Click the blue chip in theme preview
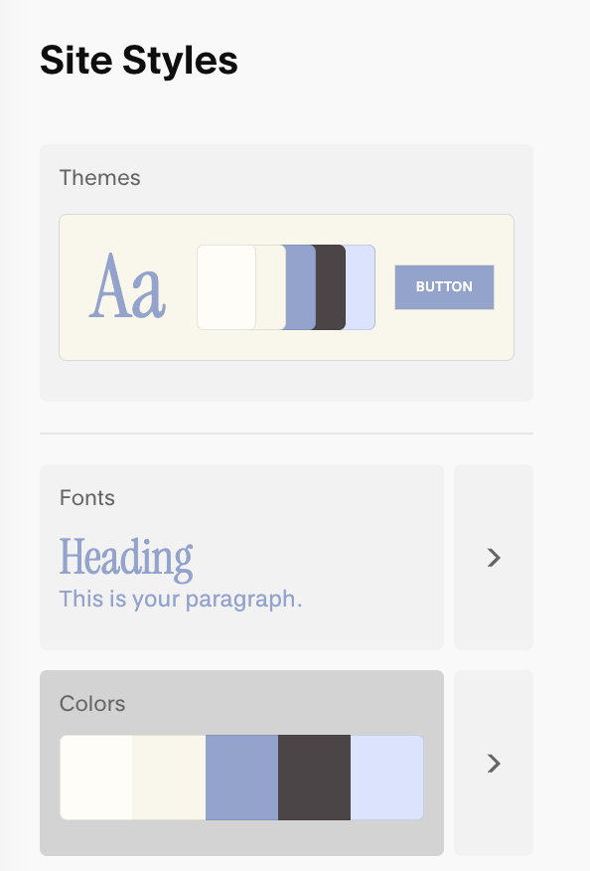The width and height of the screenshot is (590, 871). pyautogui.click(x=300, y=287)
